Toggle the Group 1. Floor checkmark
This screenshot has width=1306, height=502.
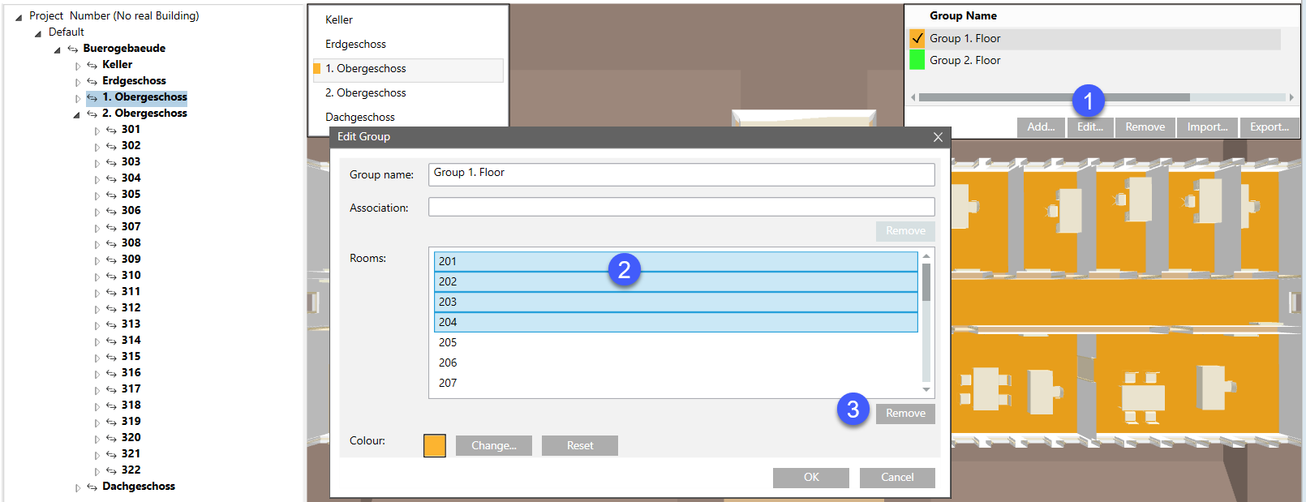[x=917, y=38]
